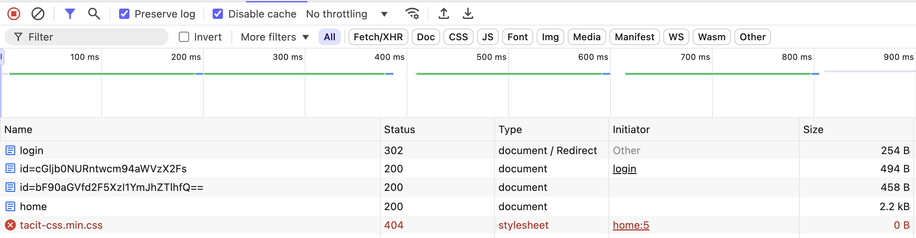The width and height of the screenshot is (916, 238).
Task: Click document icon beside login row
Action: pos(10,151)
